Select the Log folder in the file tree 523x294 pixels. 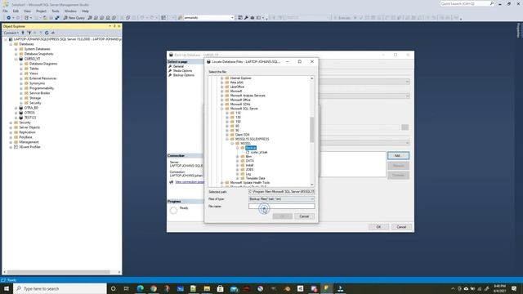coord(248,174)
